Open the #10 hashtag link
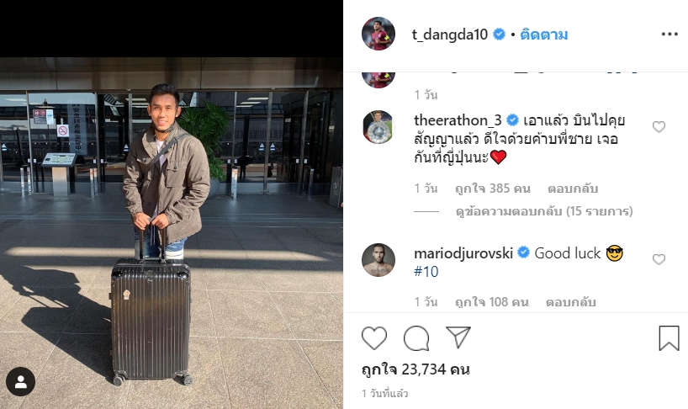Screen dimensions: 688x409 coord(426,272)
